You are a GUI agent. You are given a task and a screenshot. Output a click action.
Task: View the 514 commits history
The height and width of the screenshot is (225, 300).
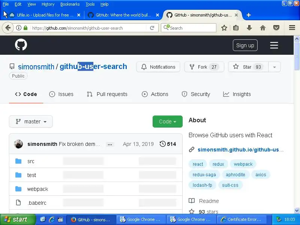click(168, 144)
